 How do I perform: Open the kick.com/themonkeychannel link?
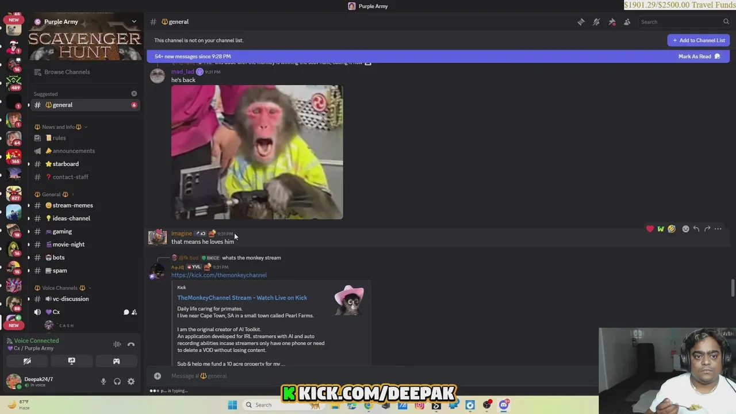[x=219, y=275]
